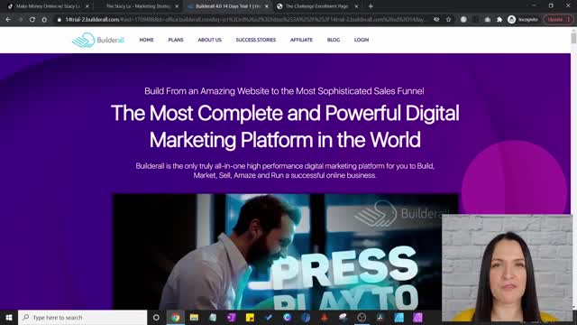The image size is (577, 325).
Task: Click the address bar URL
Action: (x=244, y=20)
